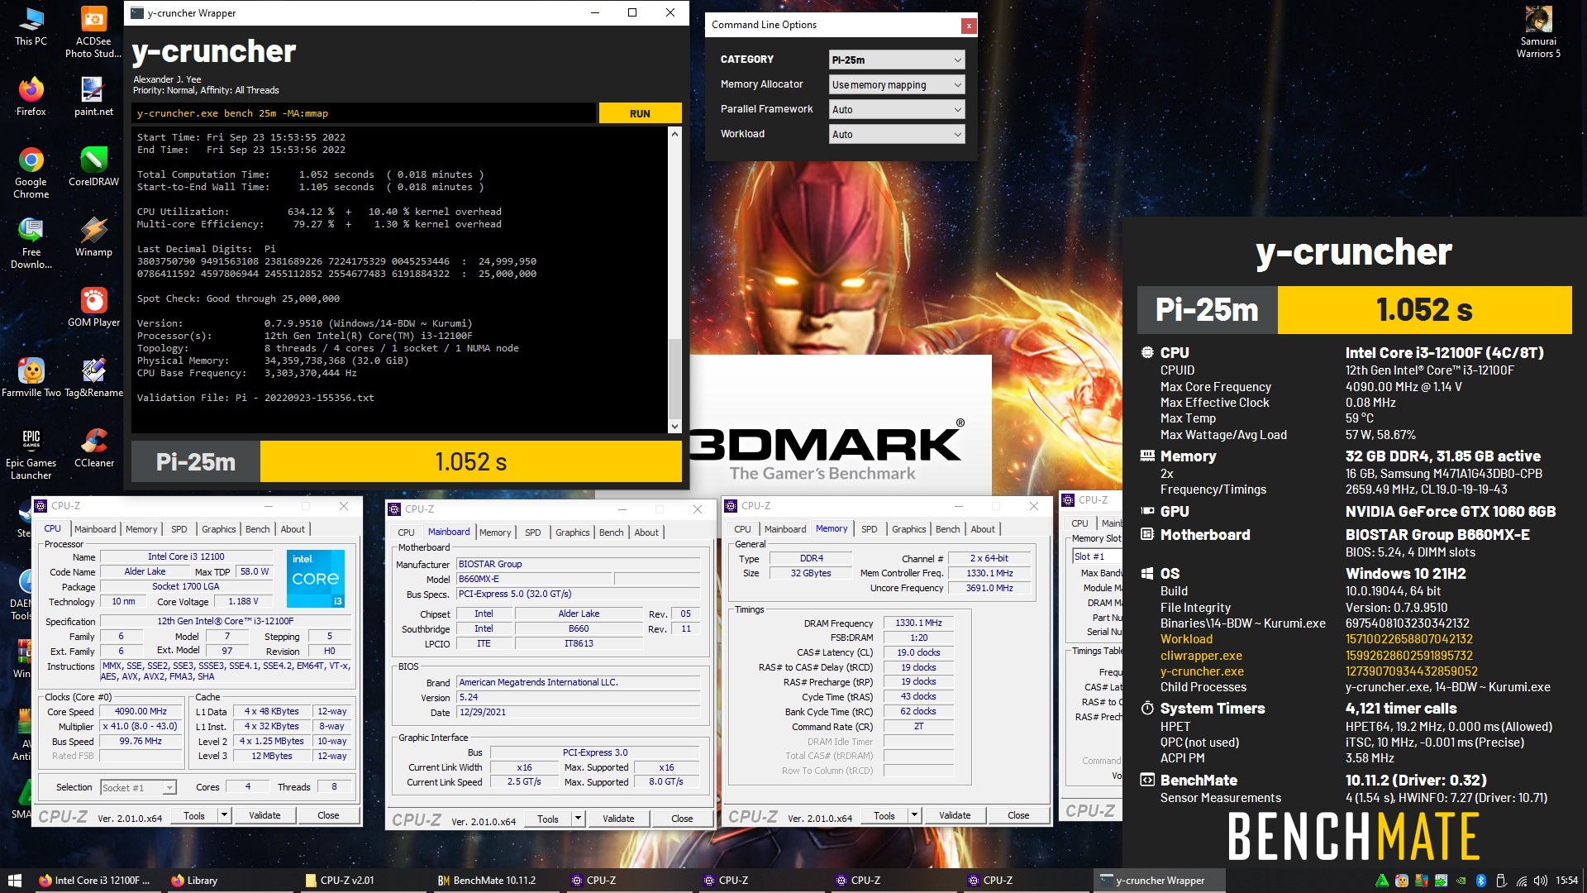The image size is (1587, 893).
Task: Open Bluetooth icon in system tray
Action: [x=1481, y=881]
